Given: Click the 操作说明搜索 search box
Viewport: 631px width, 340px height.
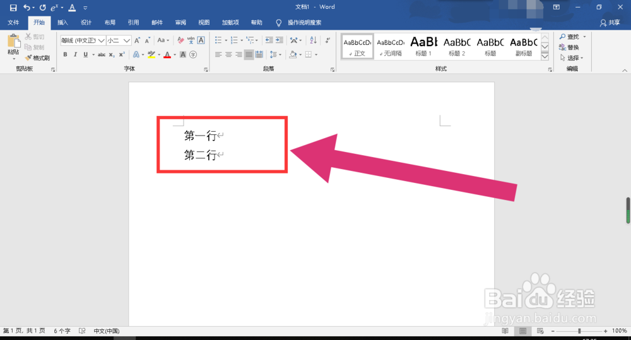Looking at the screenshot, I should (304, 23).
